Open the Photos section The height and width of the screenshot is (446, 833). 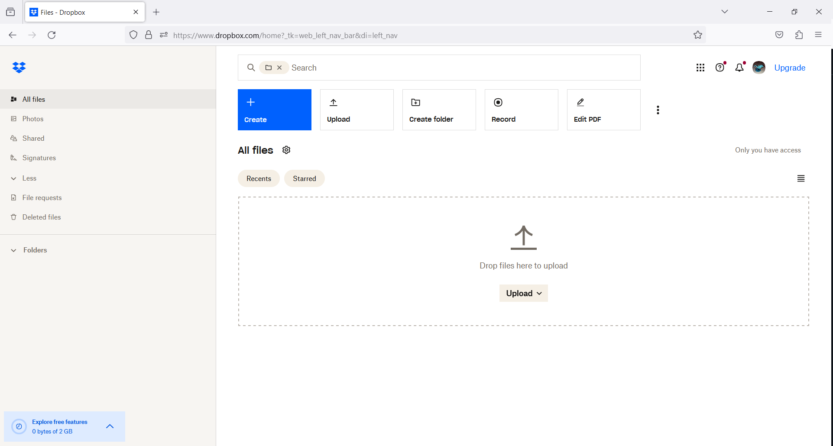(33, 118)
